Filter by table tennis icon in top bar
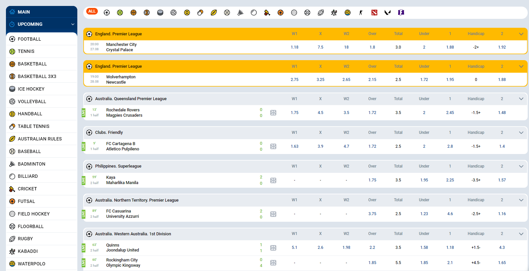529x271 pixels. point(200,13)
